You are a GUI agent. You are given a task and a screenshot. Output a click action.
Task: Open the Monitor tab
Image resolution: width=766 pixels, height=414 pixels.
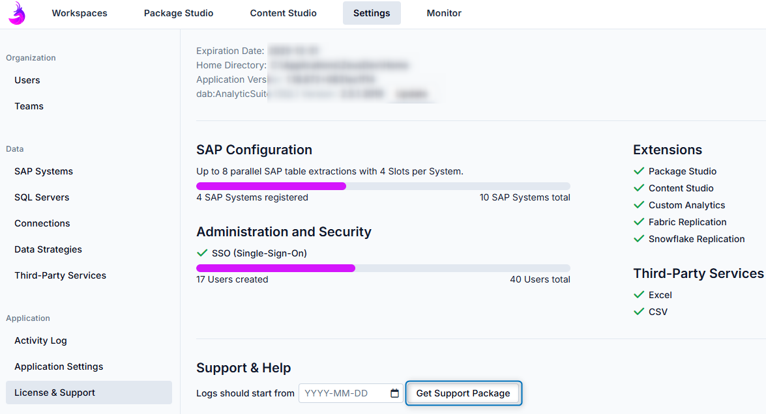coord(444,13)
